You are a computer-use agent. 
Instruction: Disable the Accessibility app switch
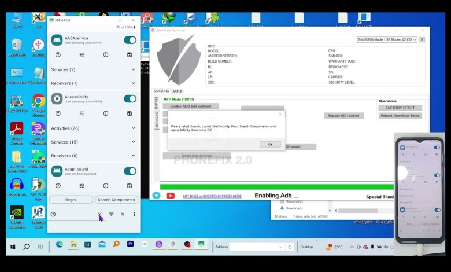coord(130,99)
